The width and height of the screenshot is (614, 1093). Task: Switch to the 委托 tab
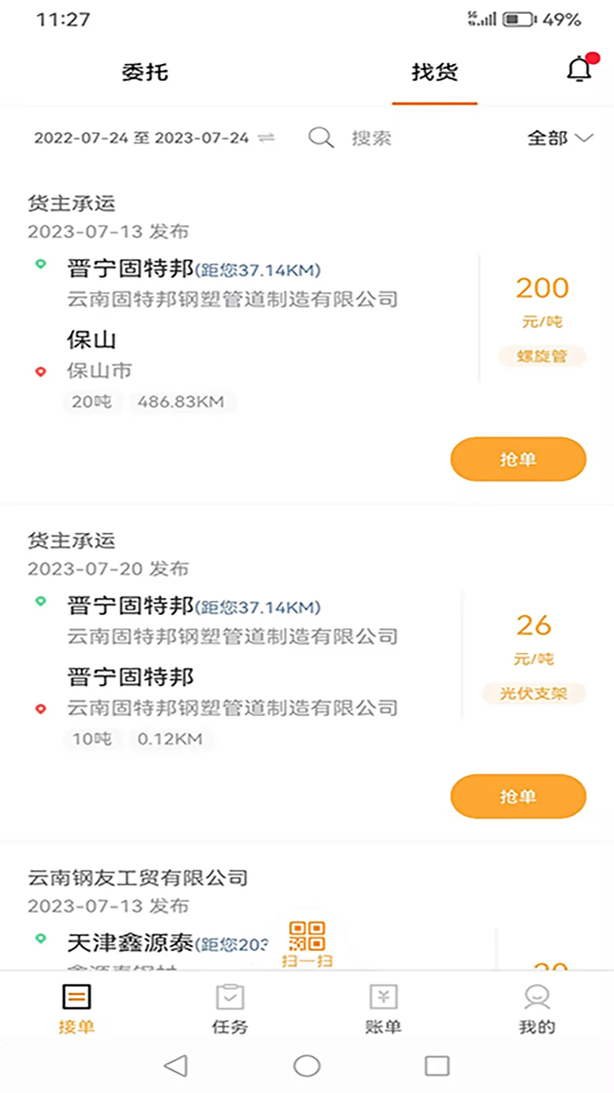[145, 72]
